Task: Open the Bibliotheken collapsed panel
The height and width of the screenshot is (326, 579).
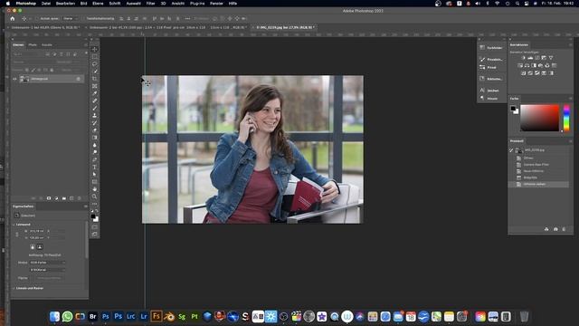Action: click(x=491, y=79)
